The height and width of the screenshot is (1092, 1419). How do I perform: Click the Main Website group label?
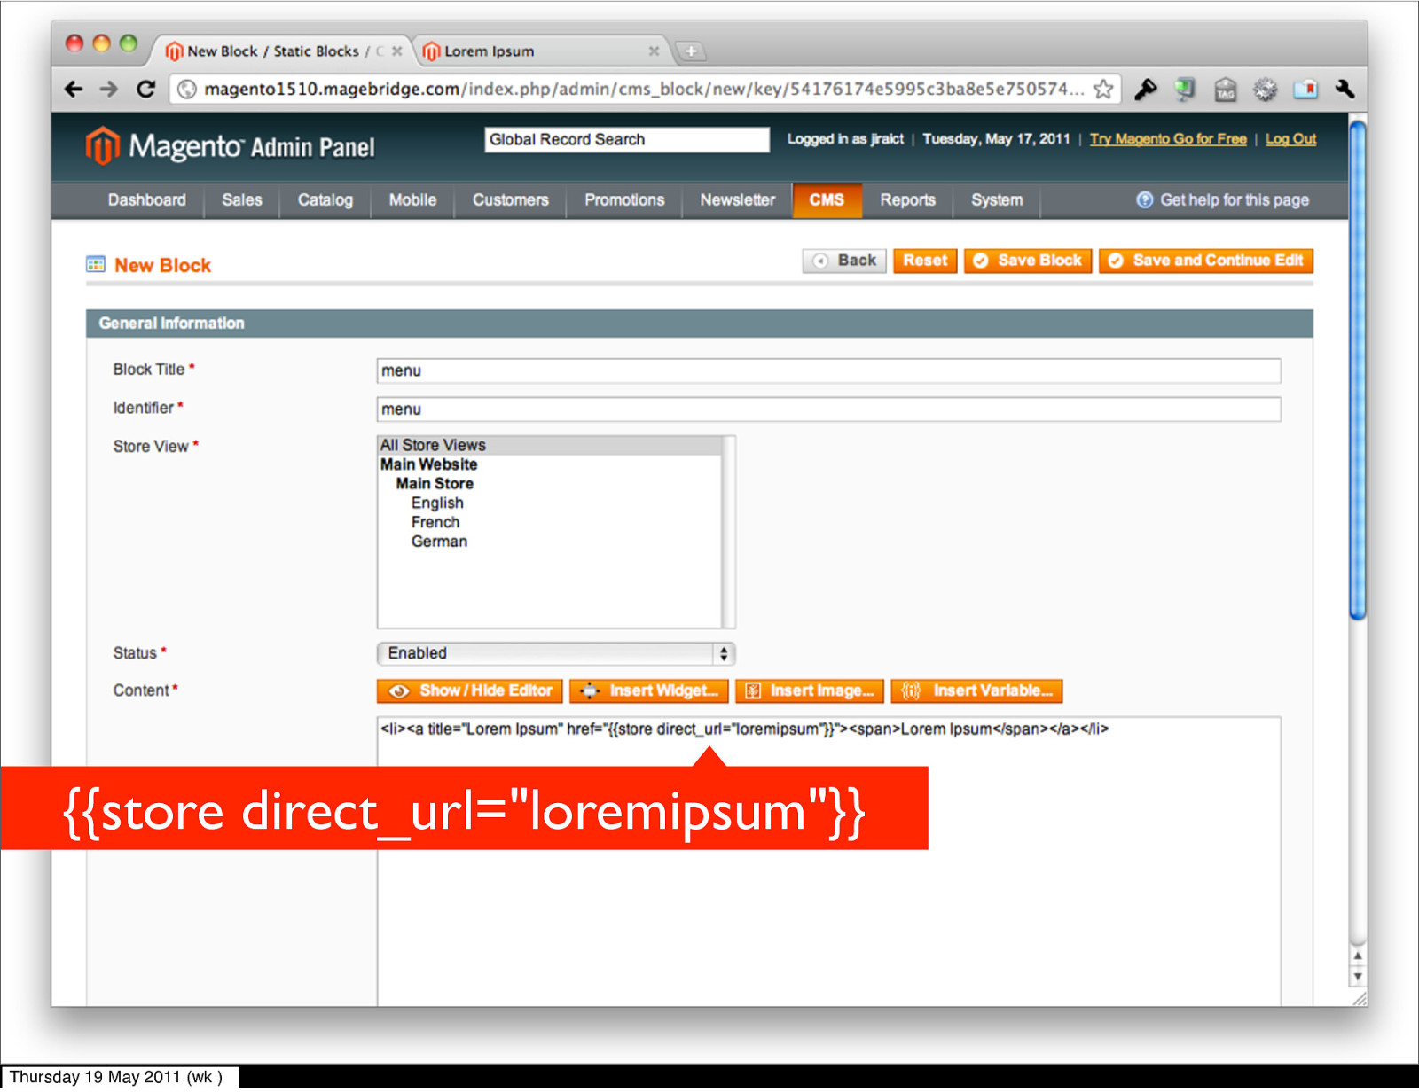coord(429,464)
